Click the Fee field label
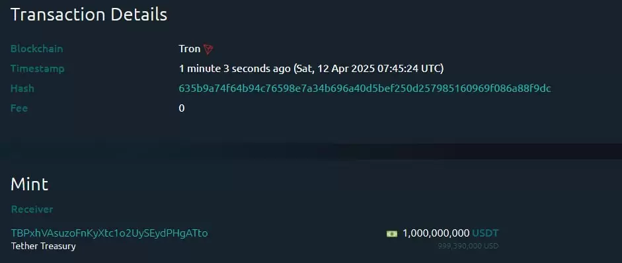 [x=19, y=108]
